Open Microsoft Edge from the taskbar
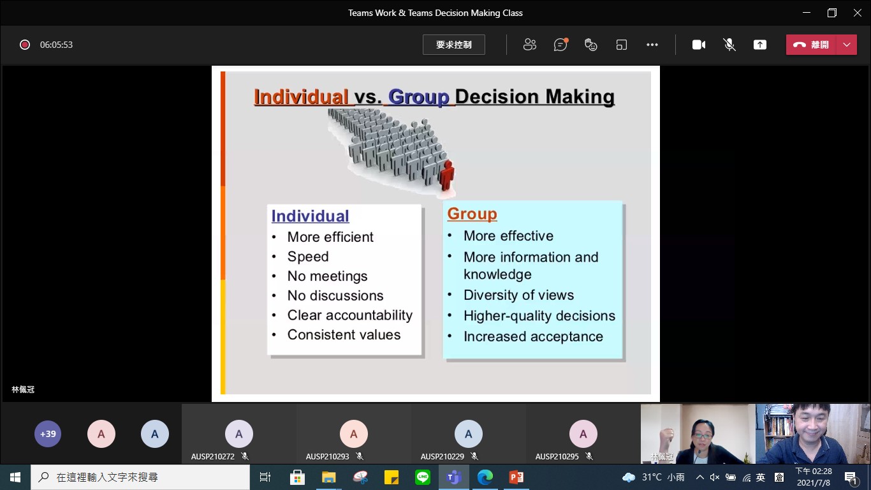The height and width of the screenshot is (490, 871). coord(485,477)
